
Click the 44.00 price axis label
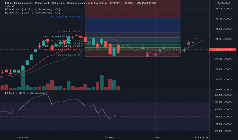[x=223, y=8]
